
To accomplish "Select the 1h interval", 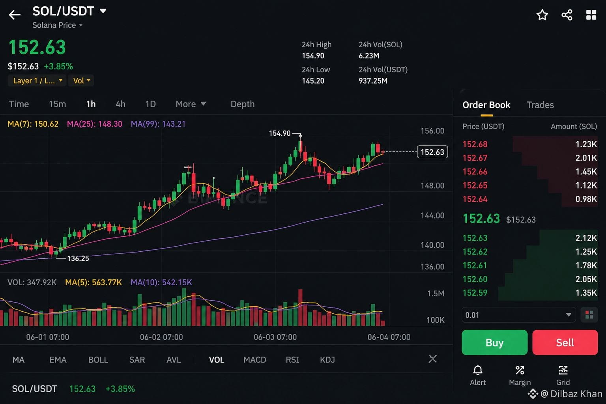I will pos(91,104).
